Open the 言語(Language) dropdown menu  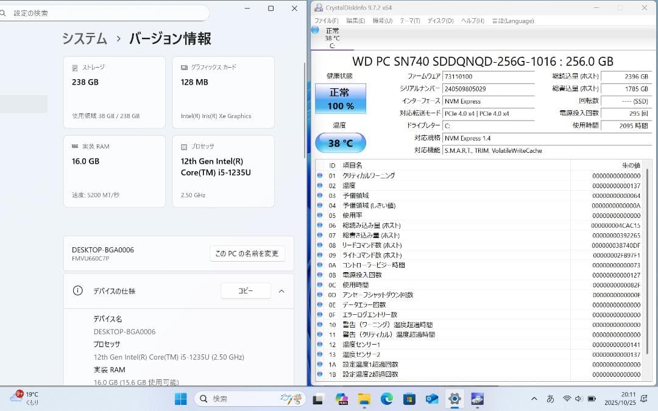pos(512,20)
